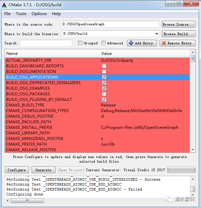Image resolution: width=201 pixels, height=208 pixels.
Task: Open the Tools menu
Action: [21, 14]
